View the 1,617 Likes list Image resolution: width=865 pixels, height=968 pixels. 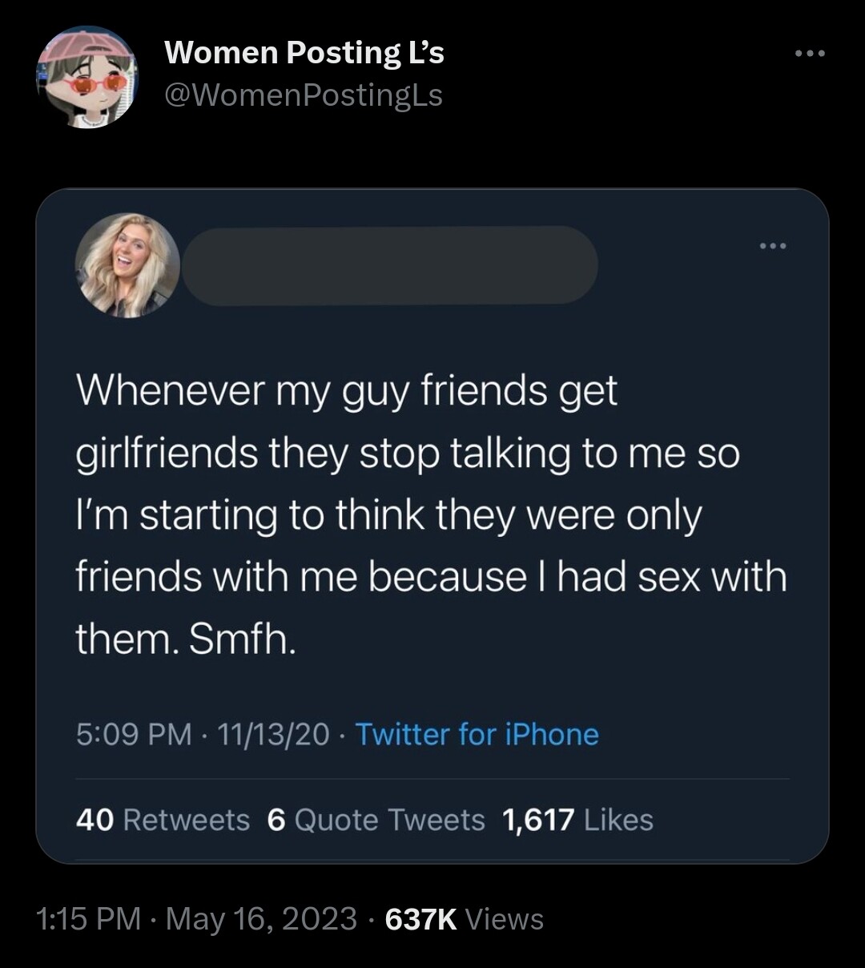coord(577,820)
